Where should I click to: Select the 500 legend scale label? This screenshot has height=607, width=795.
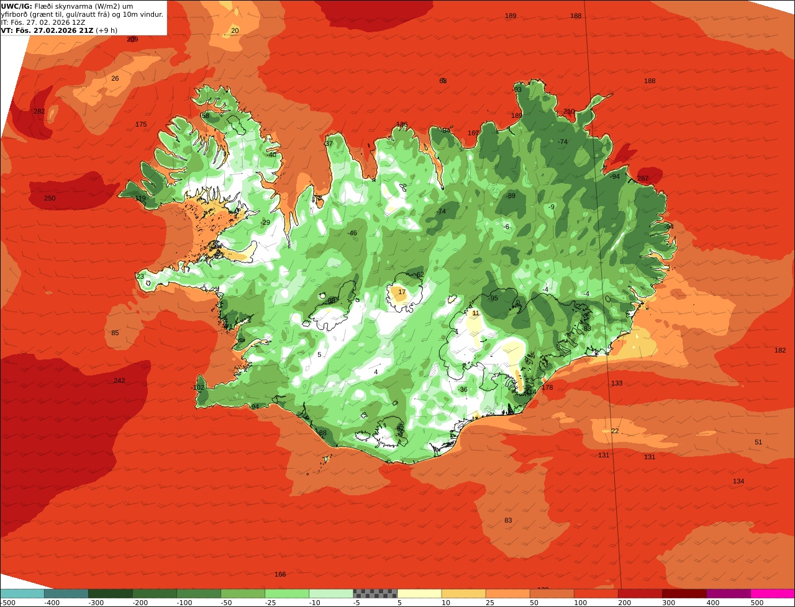point(757,603)
